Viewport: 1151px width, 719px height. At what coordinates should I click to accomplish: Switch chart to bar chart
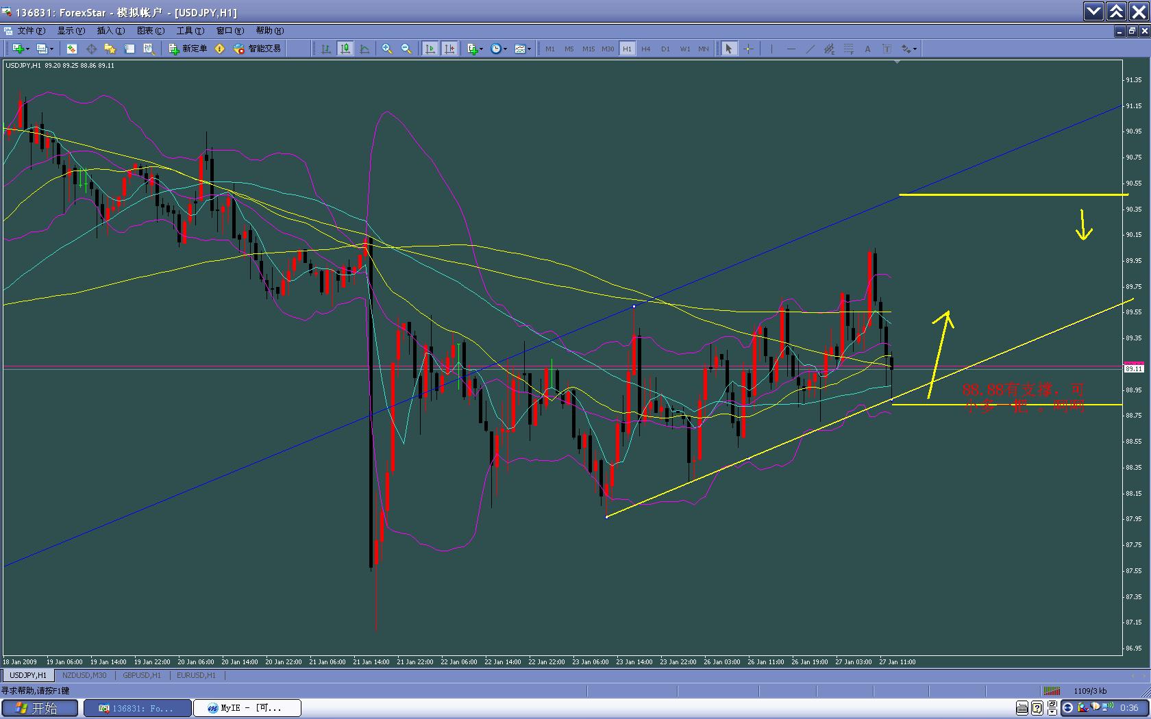point(326,49)
